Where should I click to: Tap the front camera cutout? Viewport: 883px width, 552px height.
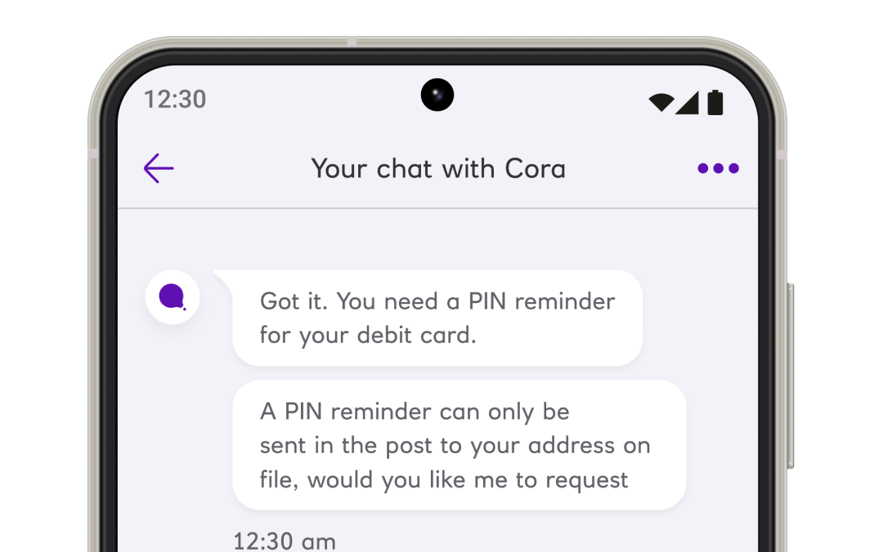437,95
